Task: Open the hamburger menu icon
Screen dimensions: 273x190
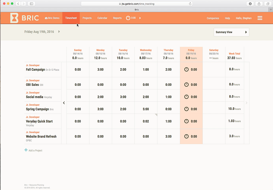Action: point(260,18)
